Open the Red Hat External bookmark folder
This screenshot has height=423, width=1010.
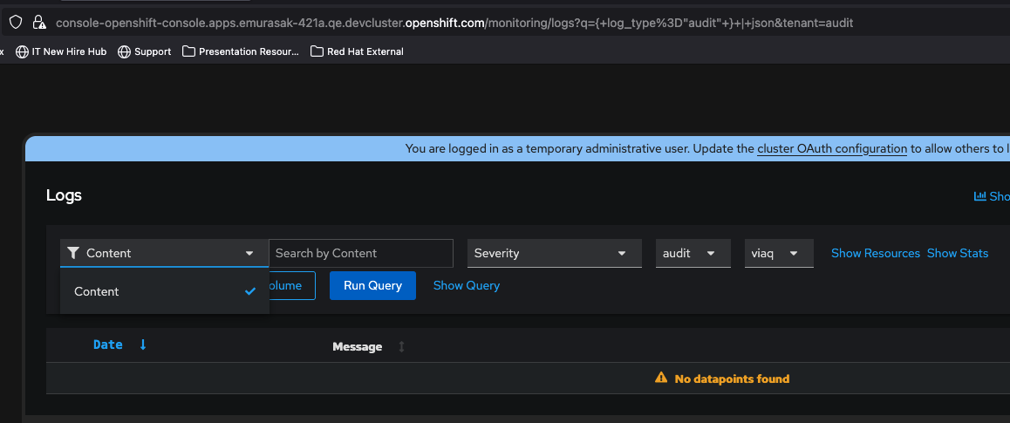click(x=358, y=51)
